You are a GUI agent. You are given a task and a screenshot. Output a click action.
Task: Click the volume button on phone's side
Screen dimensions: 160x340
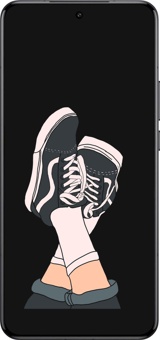point(159,101)
